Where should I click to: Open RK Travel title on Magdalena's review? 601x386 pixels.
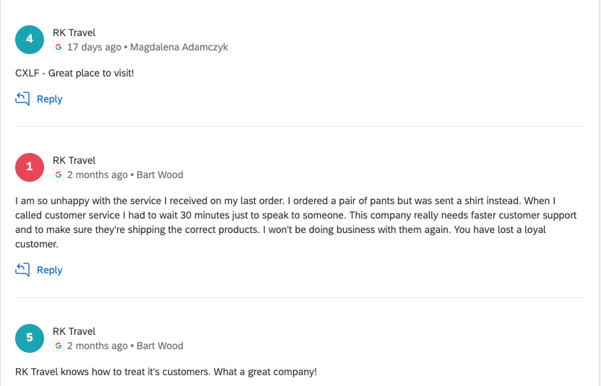tap(74, 32)
